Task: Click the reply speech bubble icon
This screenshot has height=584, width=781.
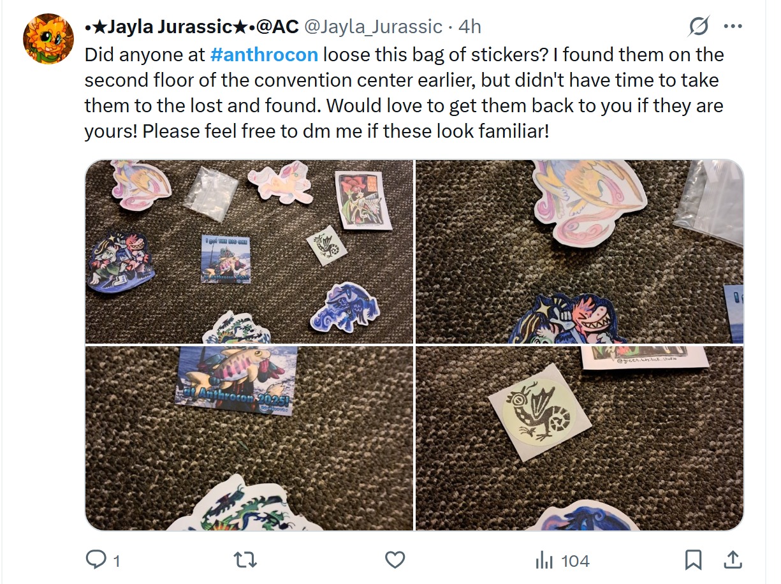Action: click(96, 560)
